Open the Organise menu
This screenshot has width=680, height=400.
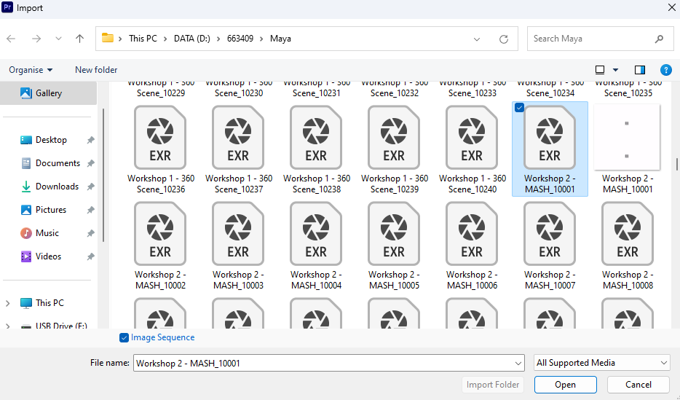coord(31,70)
